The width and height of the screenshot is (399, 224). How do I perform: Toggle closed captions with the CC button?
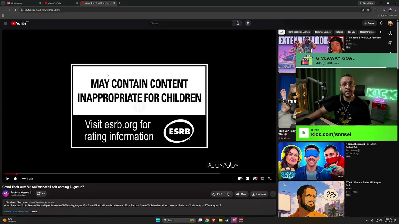point(247,179)
